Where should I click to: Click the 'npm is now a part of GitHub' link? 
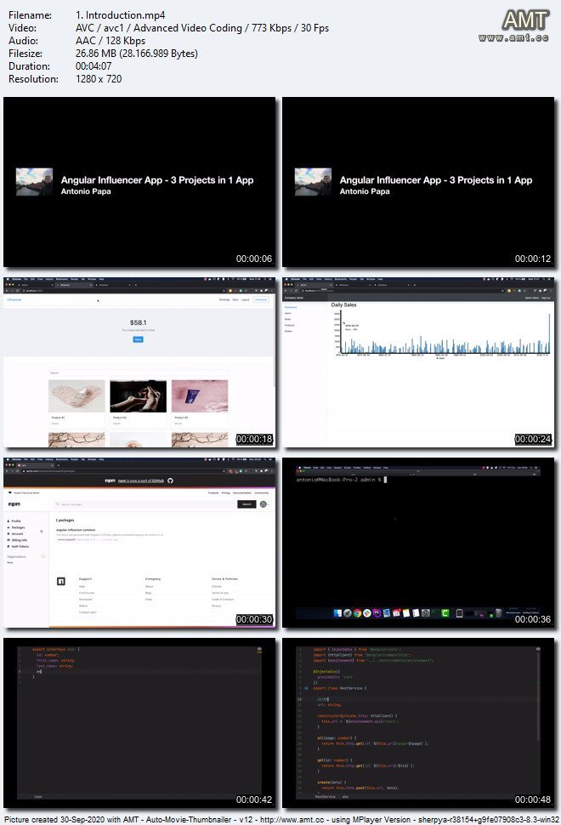tap(141, 481)
